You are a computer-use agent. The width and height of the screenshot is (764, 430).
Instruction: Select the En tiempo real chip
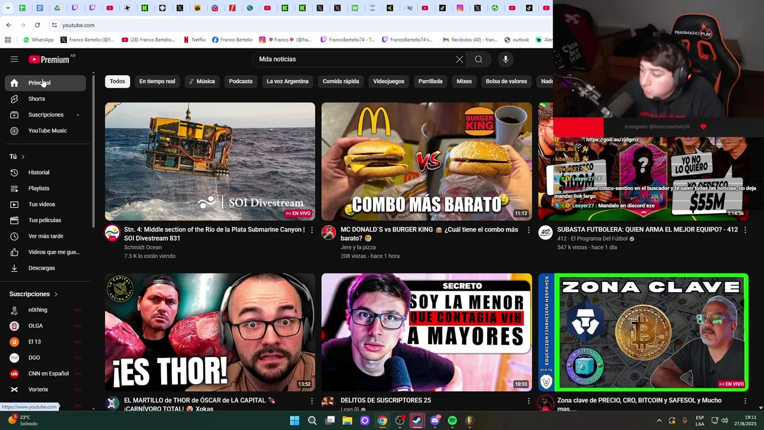[x=157, y=81]
